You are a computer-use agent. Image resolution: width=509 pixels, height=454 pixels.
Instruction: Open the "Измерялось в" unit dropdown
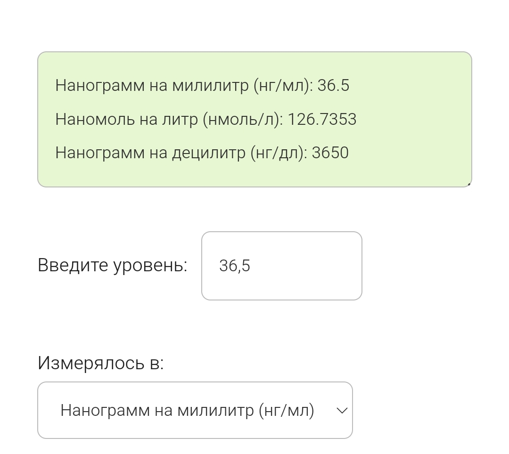pyautogui.click(x=195, y=410)
